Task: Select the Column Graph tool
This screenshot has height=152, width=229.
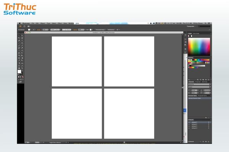Action: 22,63
